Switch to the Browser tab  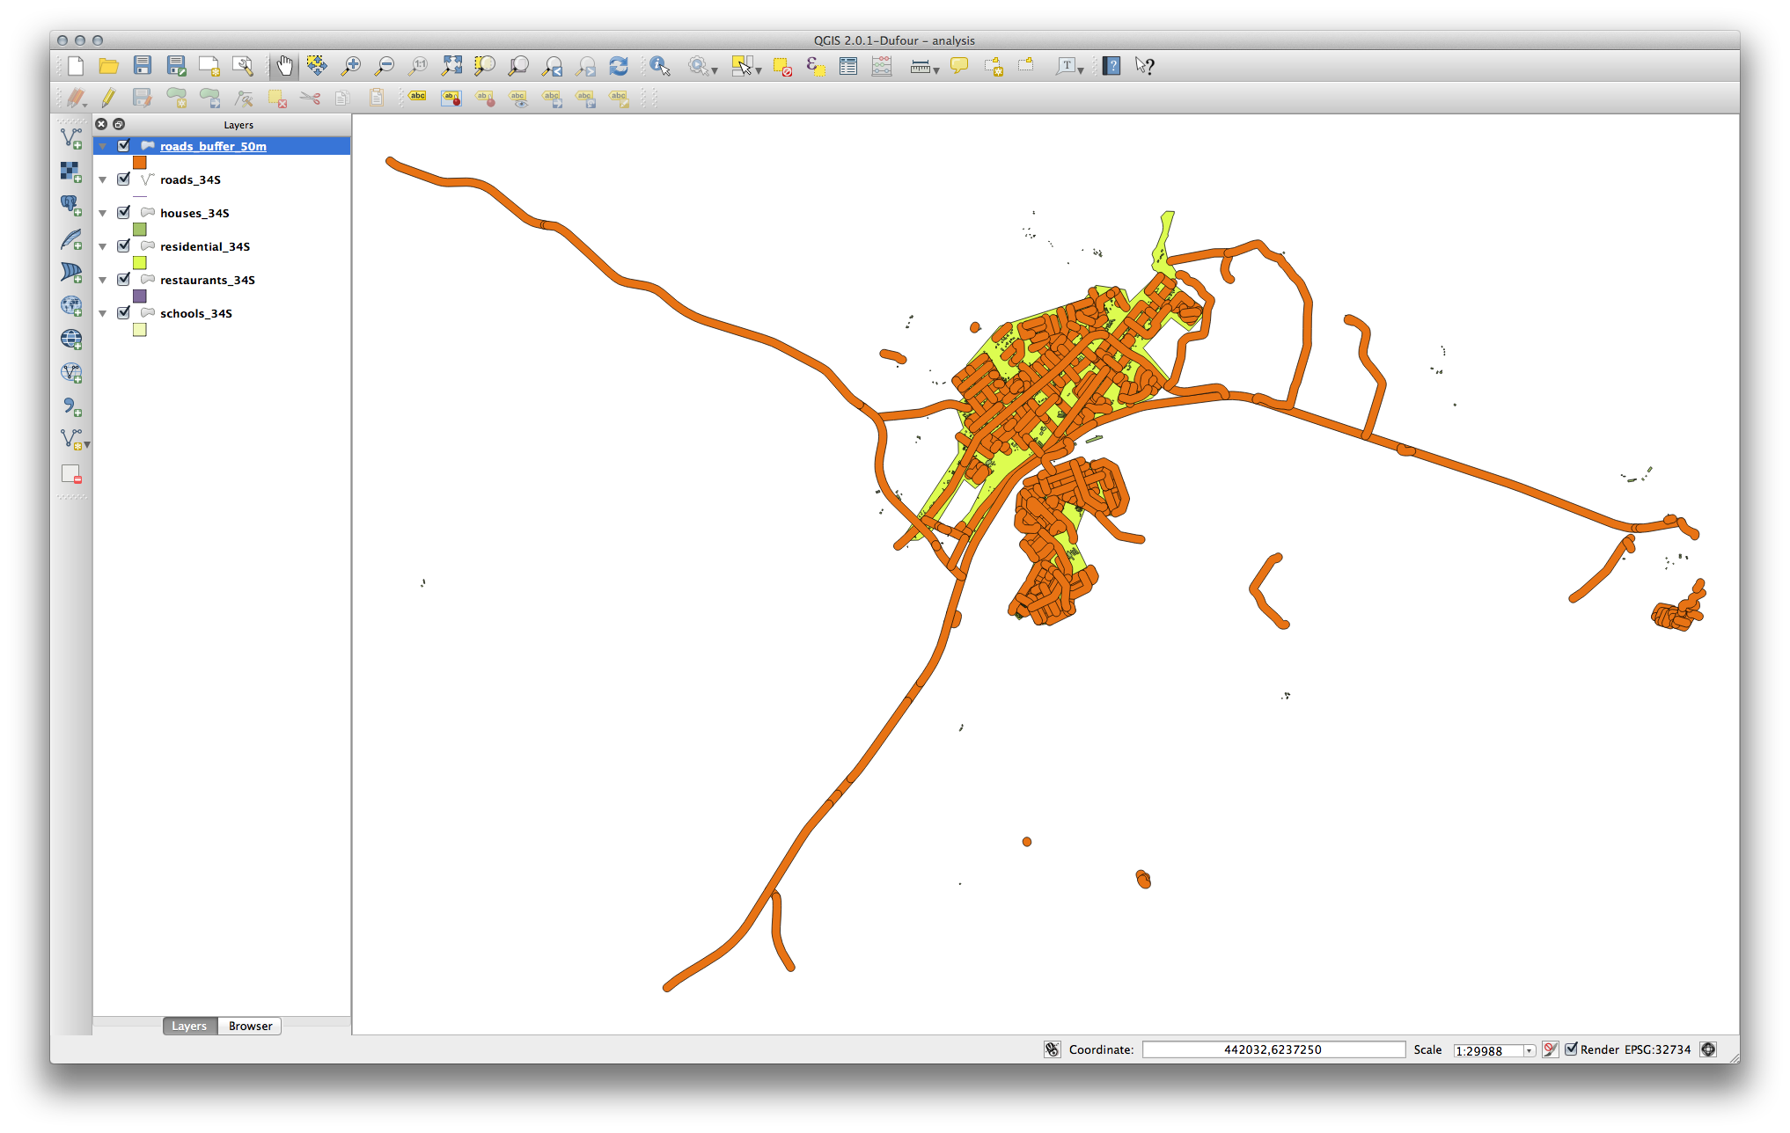(x=250, y=1026)
